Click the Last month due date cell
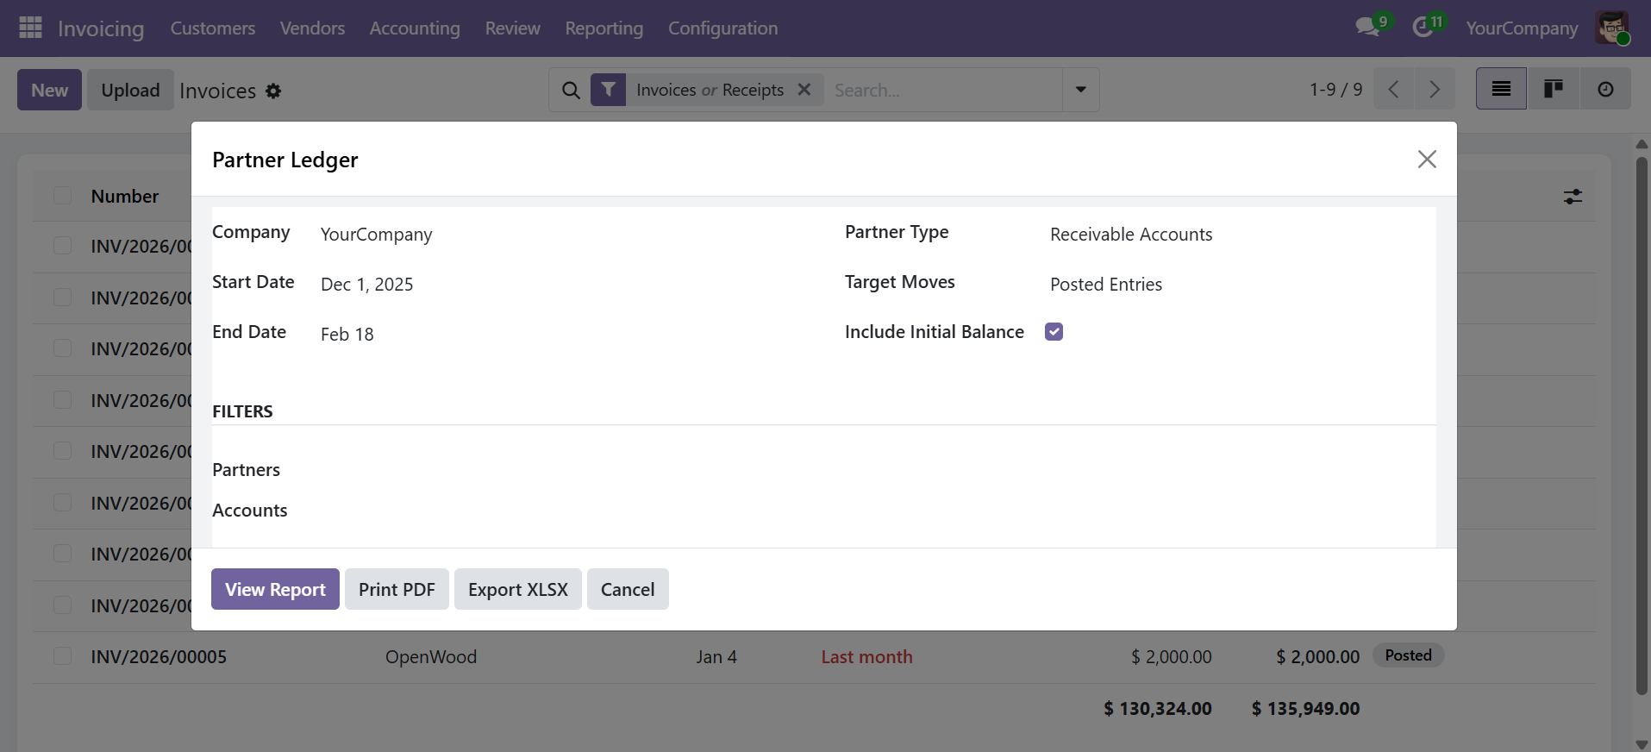The width and height of the screenshot is (1651, 752). pos(866,657)
